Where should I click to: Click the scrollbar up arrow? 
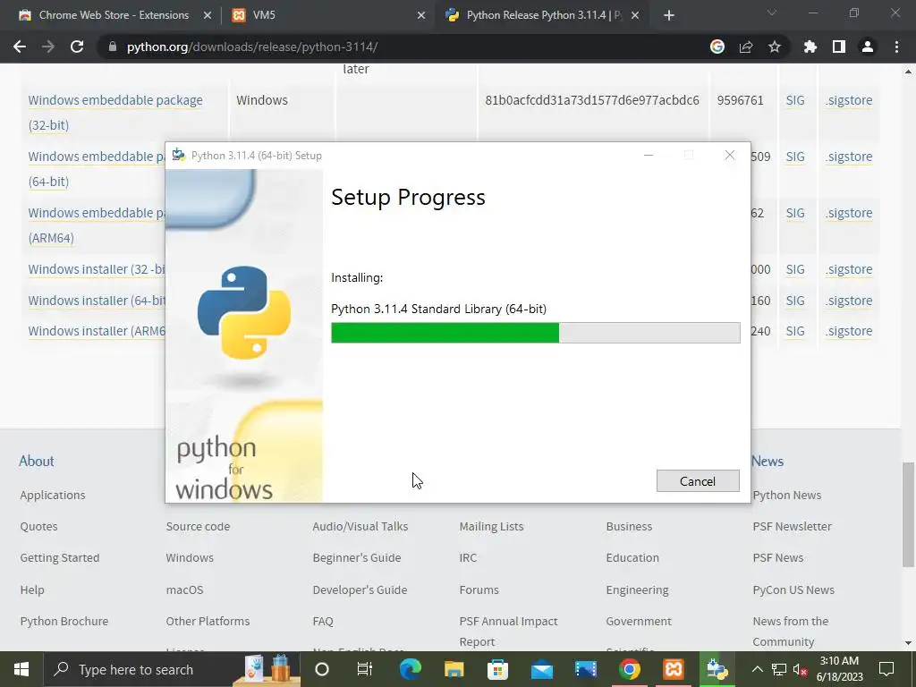click(908, 72)
